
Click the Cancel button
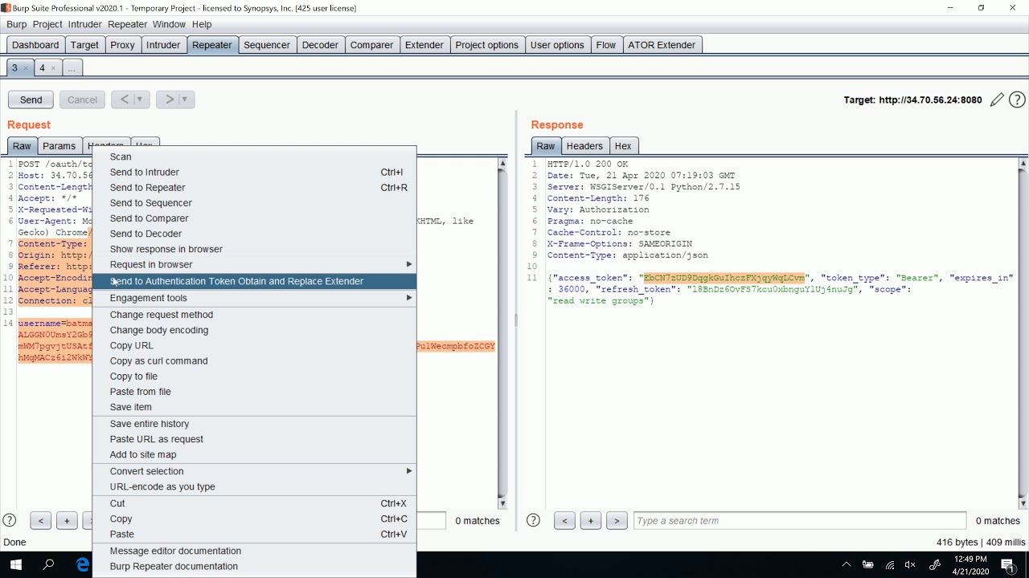coord(82,100)
